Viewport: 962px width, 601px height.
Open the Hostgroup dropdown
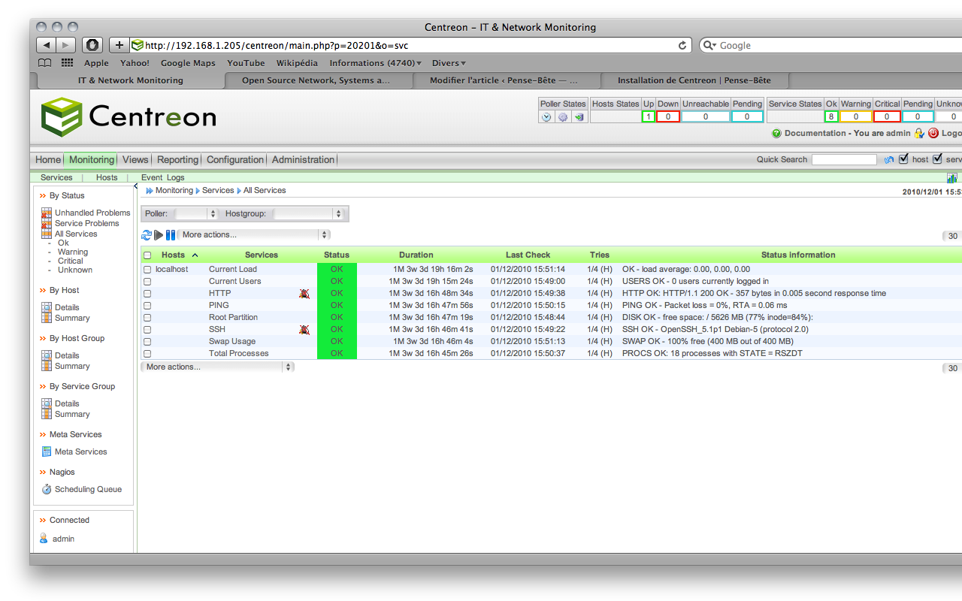tap(308, 214)
